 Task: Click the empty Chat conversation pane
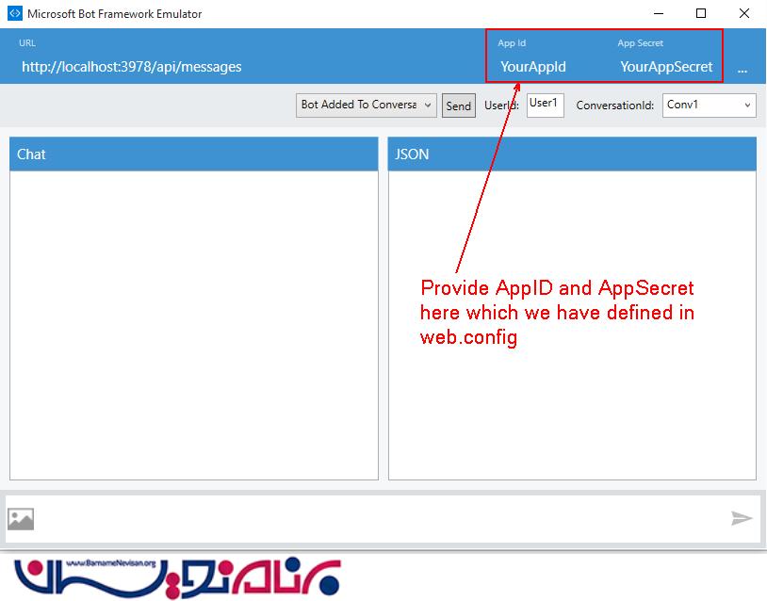pos(194,325)
